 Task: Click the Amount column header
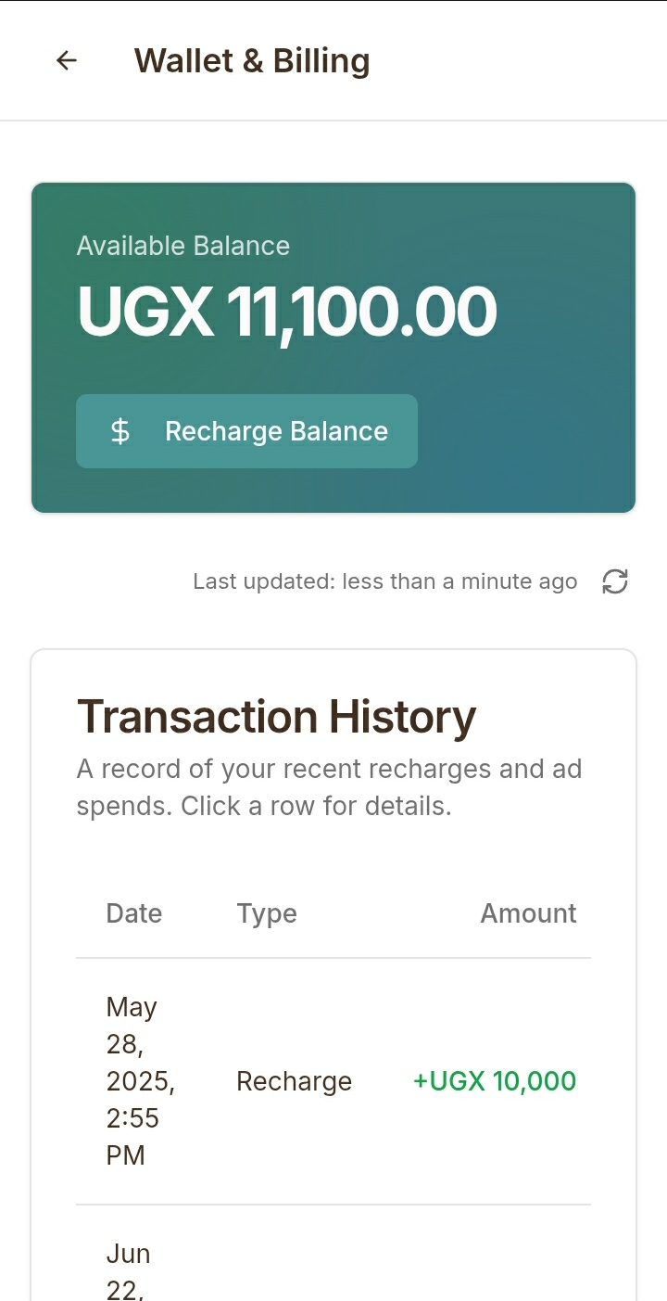(x=528, y=913)
